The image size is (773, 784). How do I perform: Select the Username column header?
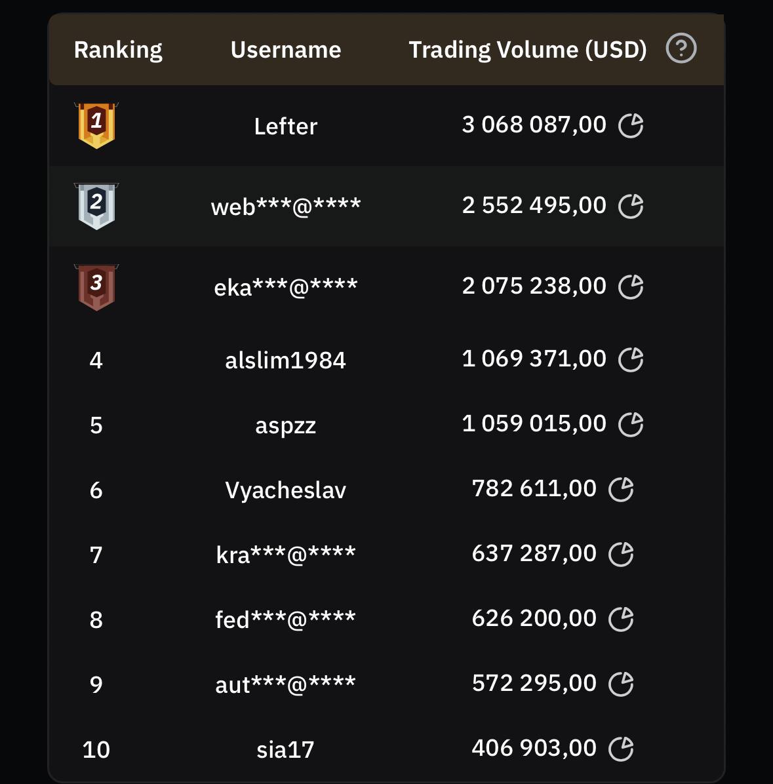[286, 50]
